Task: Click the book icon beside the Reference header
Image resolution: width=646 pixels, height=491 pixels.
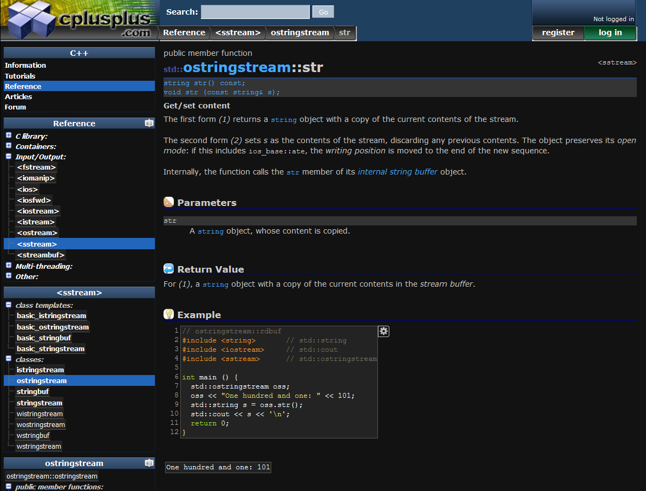Action: click(149, 123)
